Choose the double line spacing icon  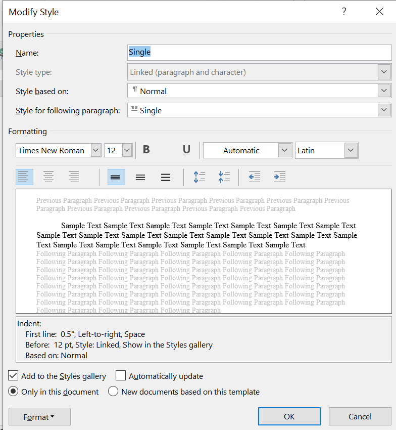click(x=166, y=177)
